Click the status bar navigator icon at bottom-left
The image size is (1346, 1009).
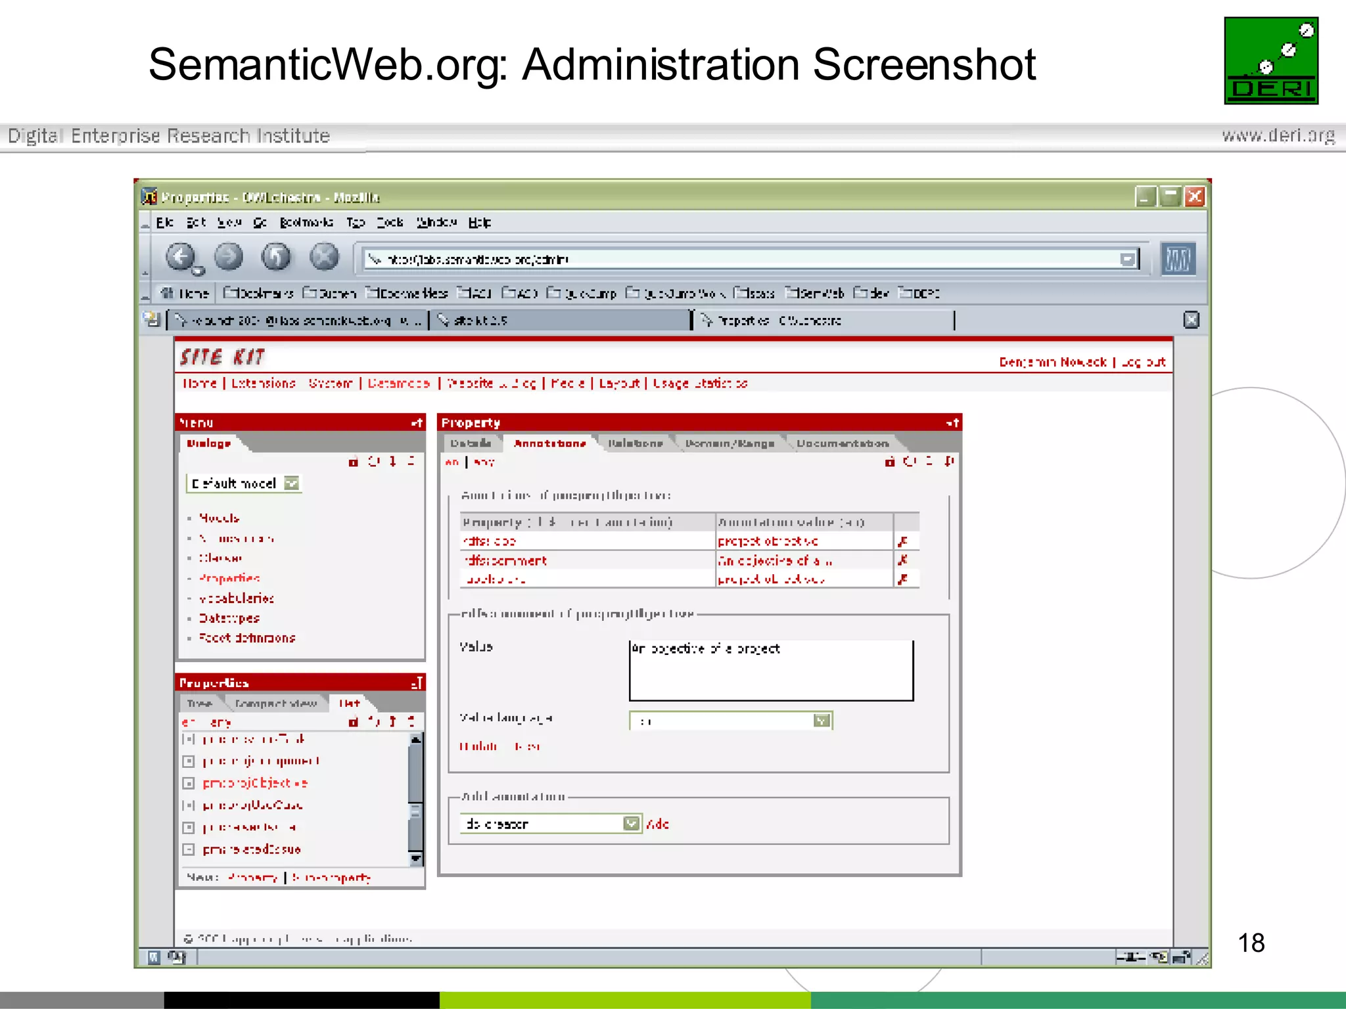pos(154,957)
